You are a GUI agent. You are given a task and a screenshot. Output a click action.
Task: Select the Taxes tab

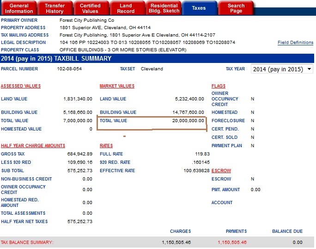click(x=199, y=8)
